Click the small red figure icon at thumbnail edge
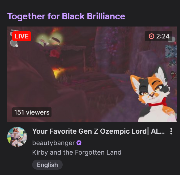The width and height of the screenshot is (180, 175). pos(173,75)
